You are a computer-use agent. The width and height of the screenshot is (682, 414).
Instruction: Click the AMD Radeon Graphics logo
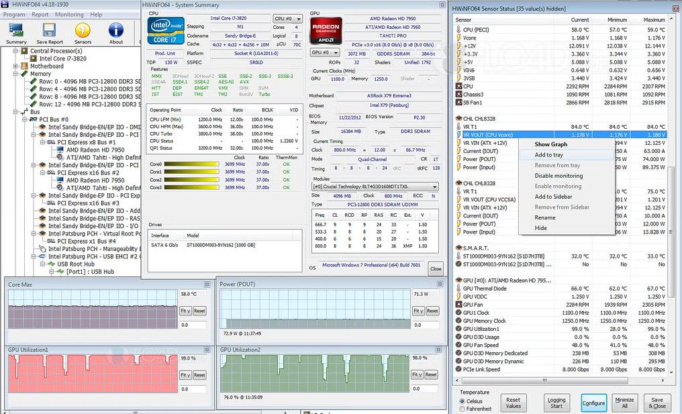325,31
